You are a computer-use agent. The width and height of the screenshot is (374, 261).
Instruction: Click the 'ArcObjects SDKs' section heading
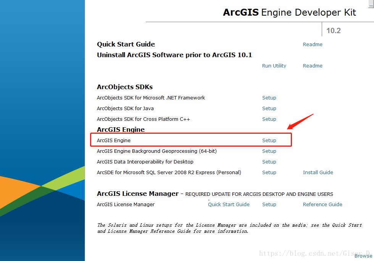pyautogui.click(x=125, y=87)
